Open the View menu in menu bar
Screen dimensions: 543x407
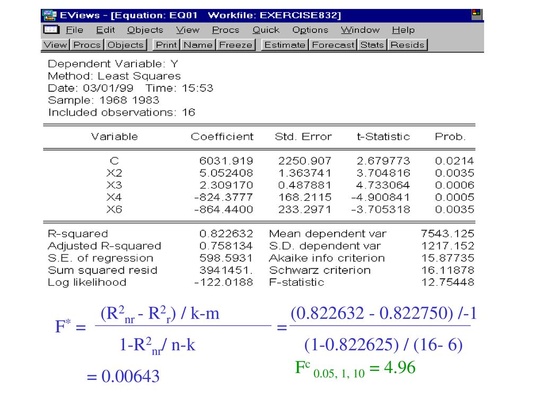[x=188, y=30]
